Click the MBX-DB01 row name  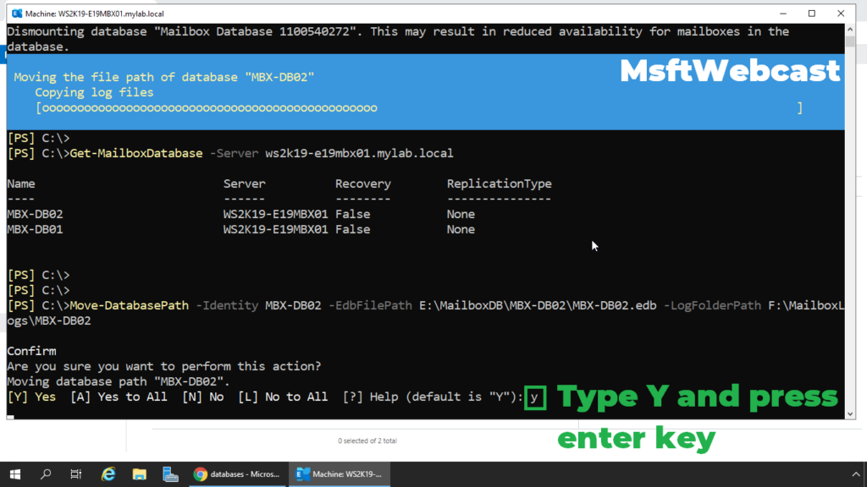[35, 230]
